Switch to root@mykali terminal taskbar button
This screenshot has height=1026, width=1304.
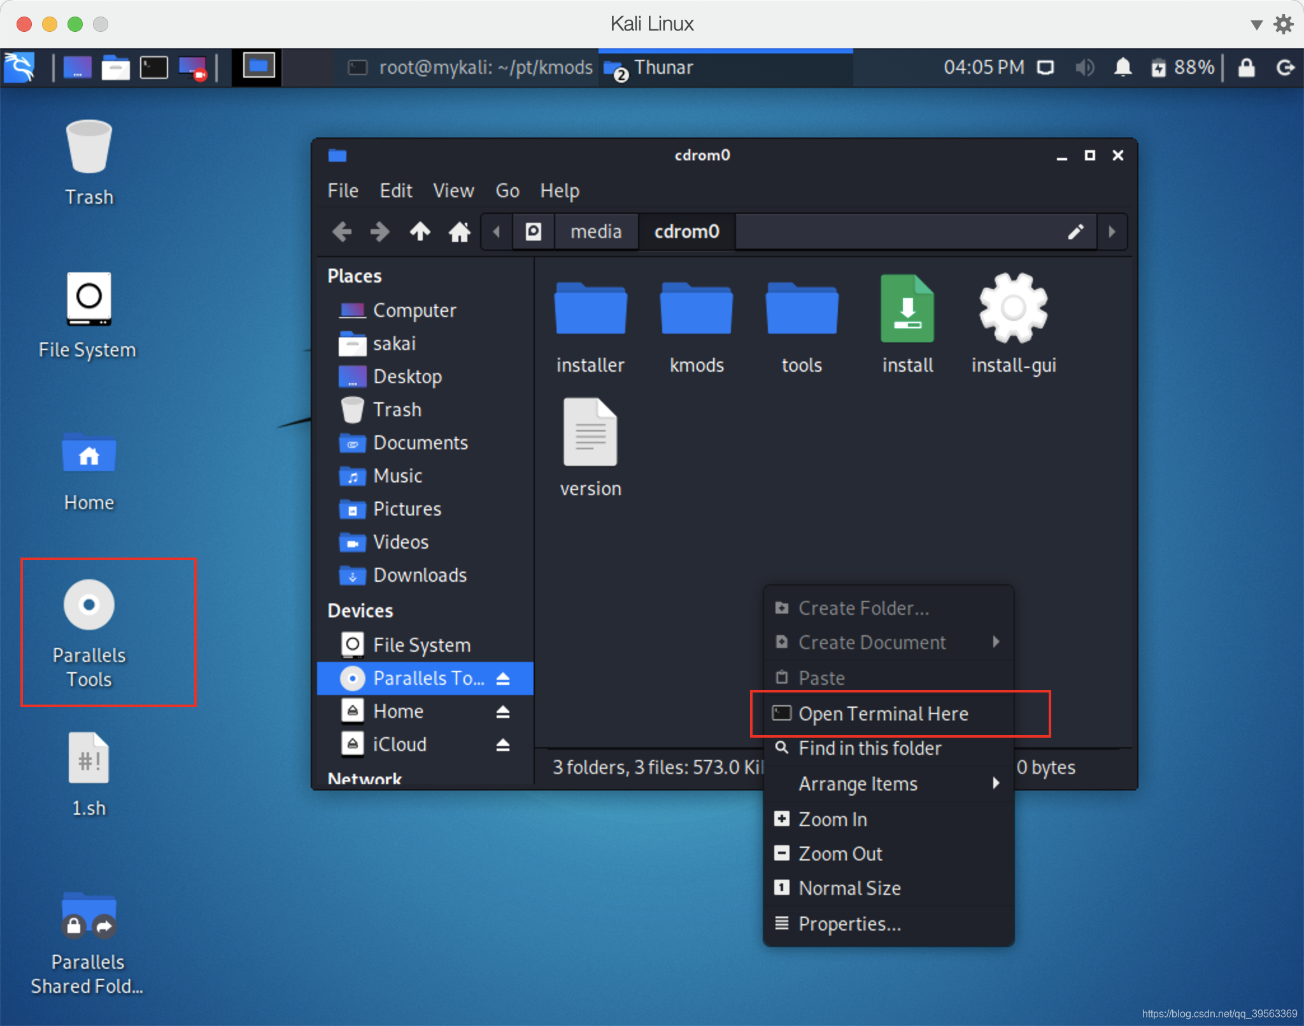471,67
